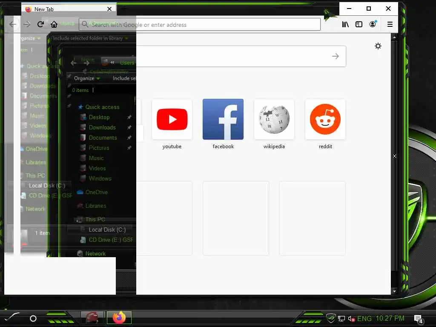The image size is (436, 327).
Task: Click scroll-up arrow of Firefox scrollbar
Action: 394,37
